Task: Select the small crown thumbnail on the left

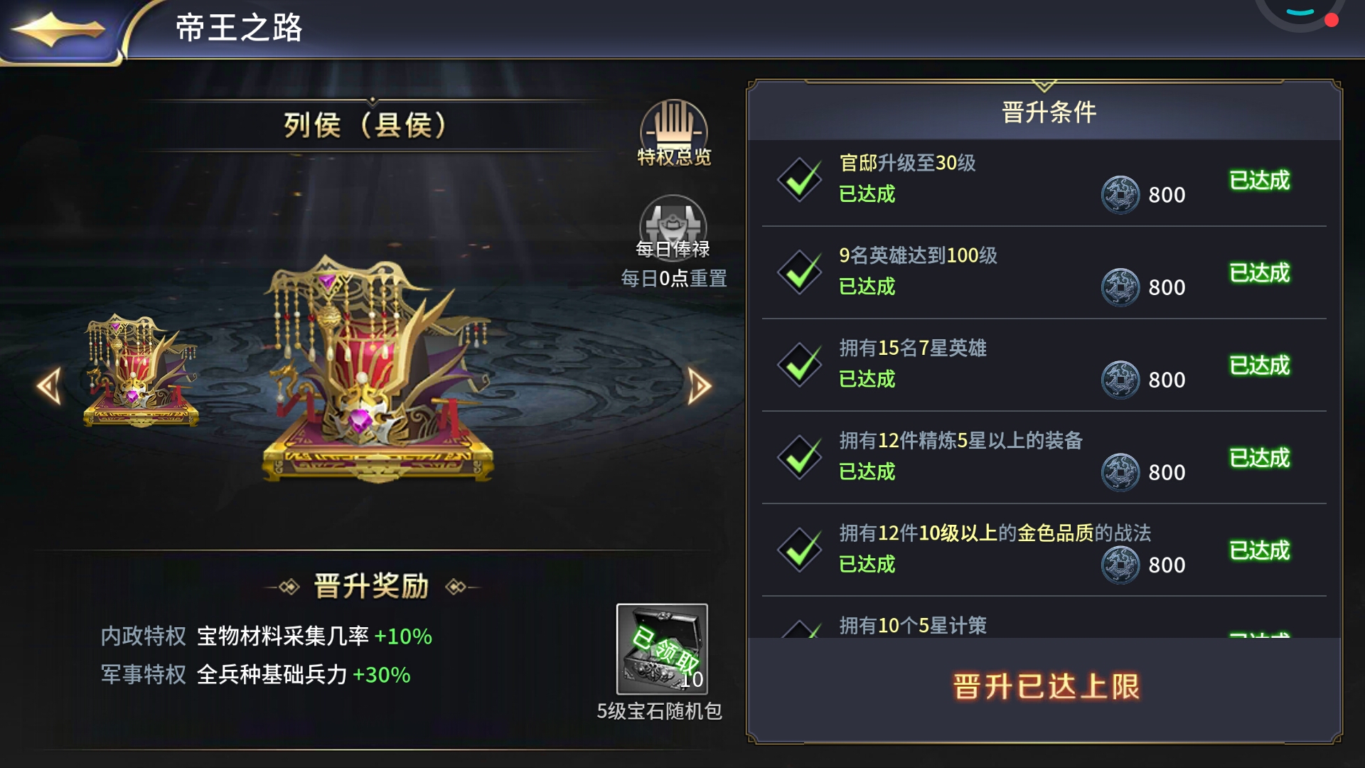Action: [139, 371]
